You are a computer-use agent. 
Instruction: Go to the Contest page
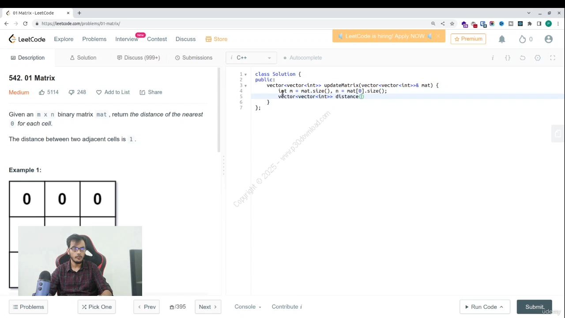click(157, 39)
